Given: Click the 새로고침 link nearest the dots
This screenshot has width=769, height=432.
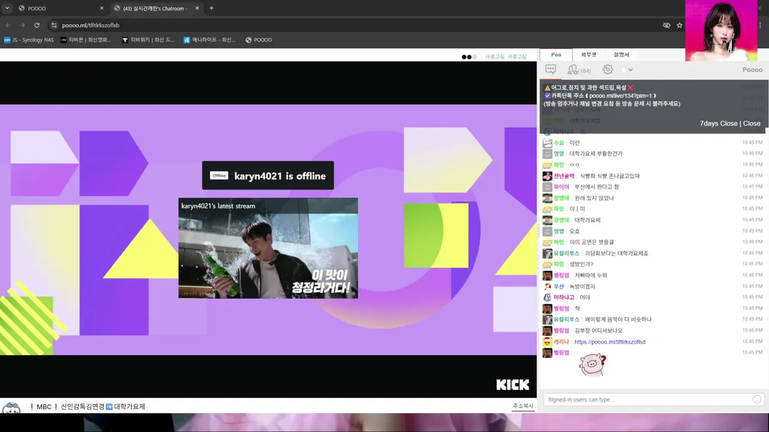Looking at the screenshot, I should click(x=494, y=56).
